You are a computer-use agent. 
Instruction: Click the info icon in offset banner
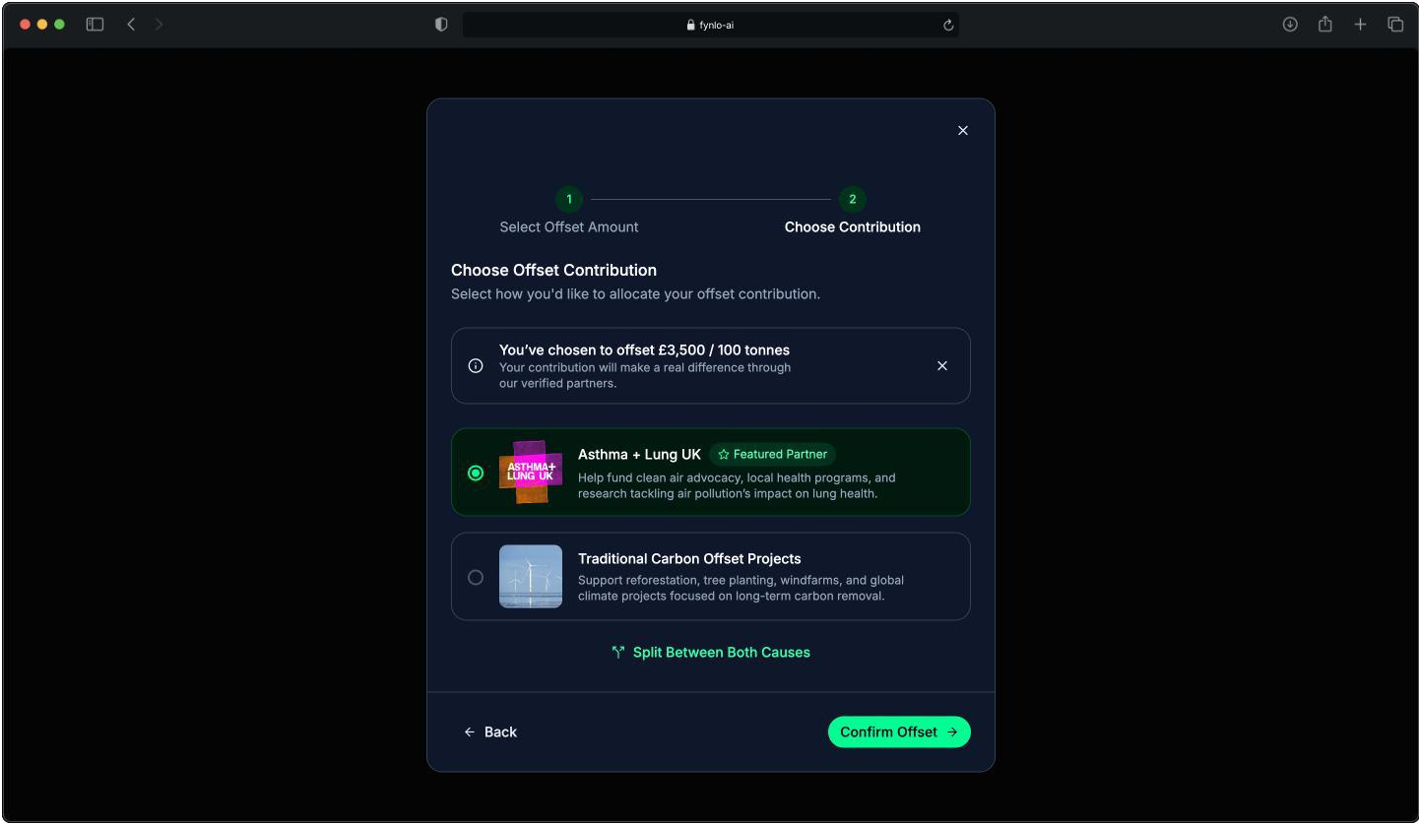476,366
